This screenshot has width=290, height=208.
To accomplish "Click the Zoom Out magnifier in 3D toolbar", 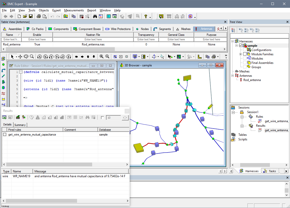I will coord(107,57).
